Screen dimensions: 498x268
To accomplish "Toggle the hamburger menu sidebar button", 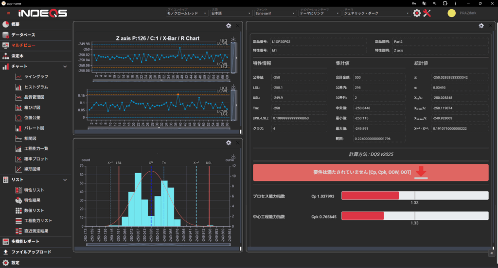I will (x=9, y=13).
